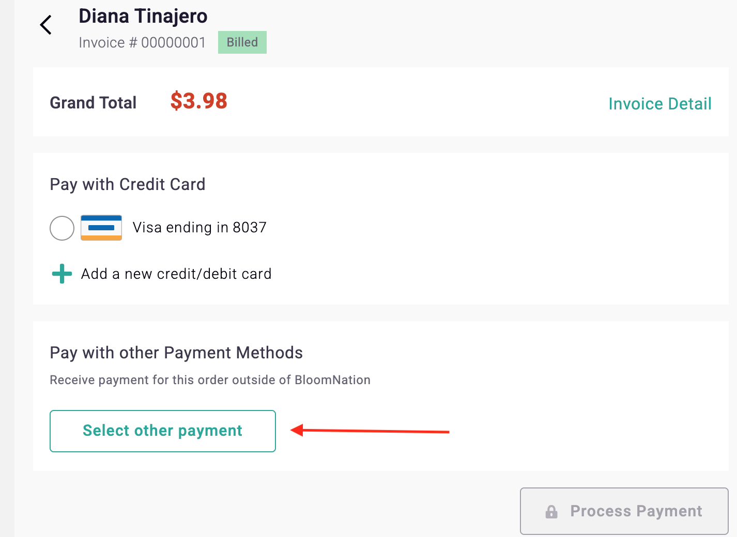
Task: Click the Process Payment label text
Action: (x=636, y=511)
